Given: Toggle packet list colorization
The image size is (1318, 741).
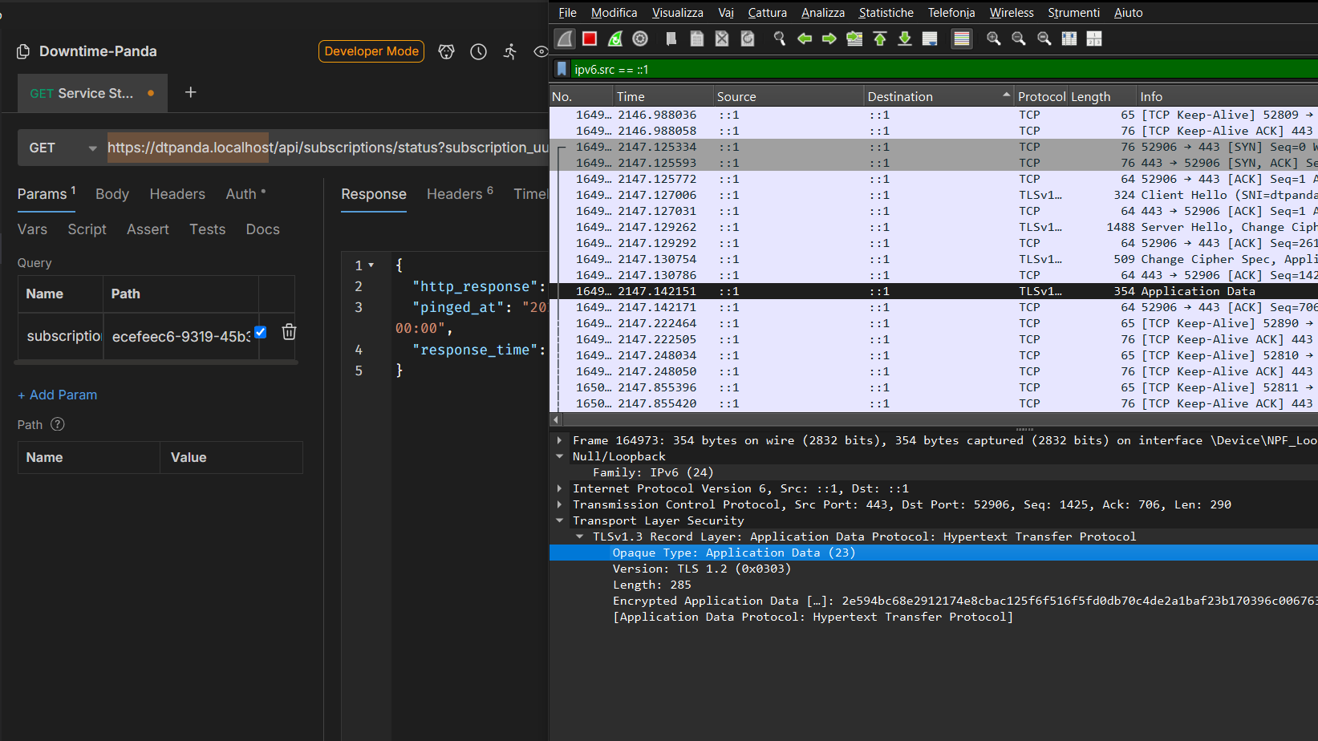Looking at the screenshot, I should point(962,38).
